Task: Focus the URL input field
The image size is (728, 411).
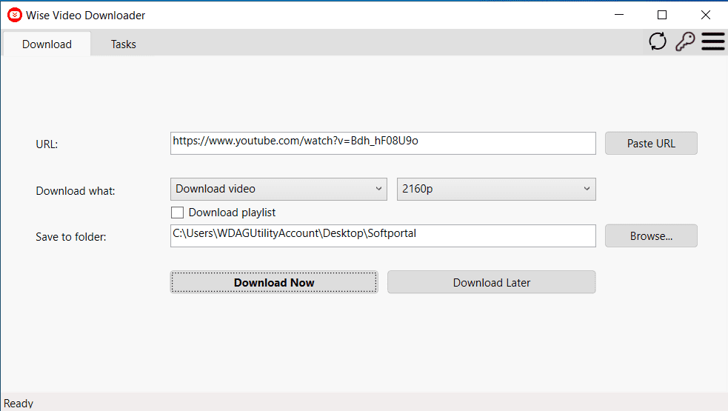Action: tap(383, 143)
